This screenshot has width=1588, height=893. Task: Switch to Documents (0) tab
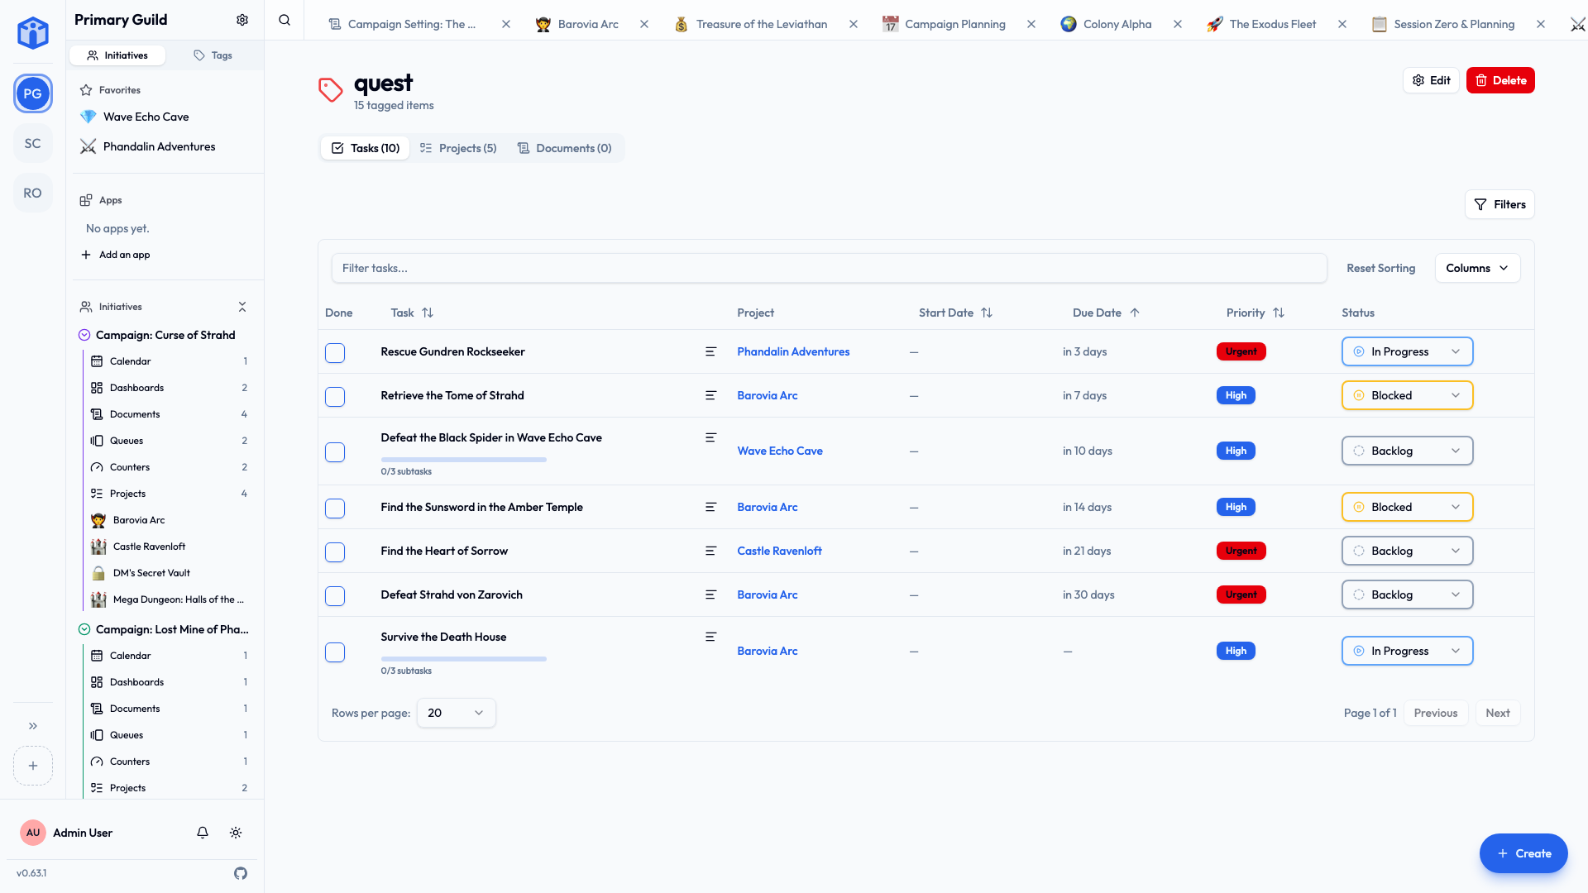click(x=564, y=148)
